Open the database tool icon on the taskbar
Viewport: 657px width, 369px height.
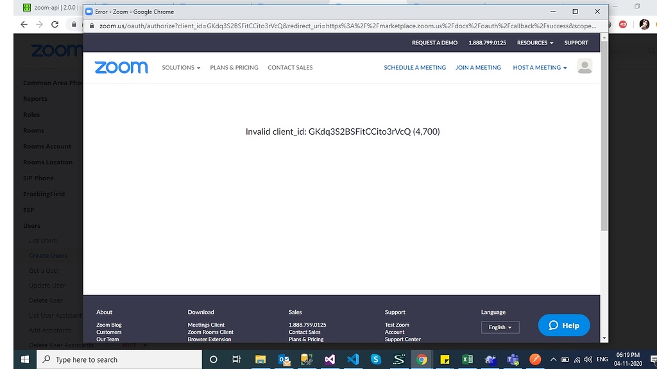(x=307, y=359)
